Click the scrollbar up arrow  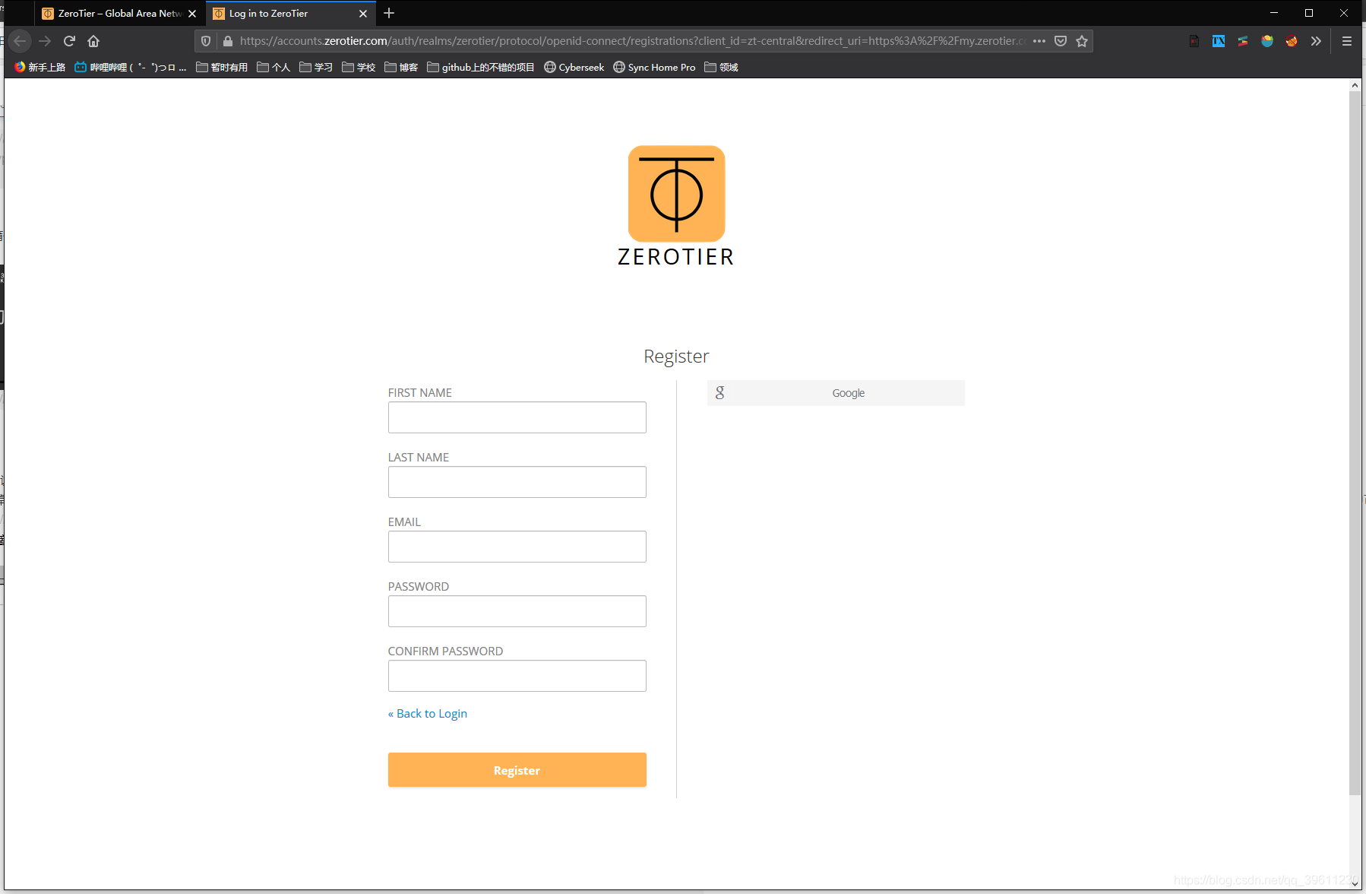click(x=1355, y=85)
